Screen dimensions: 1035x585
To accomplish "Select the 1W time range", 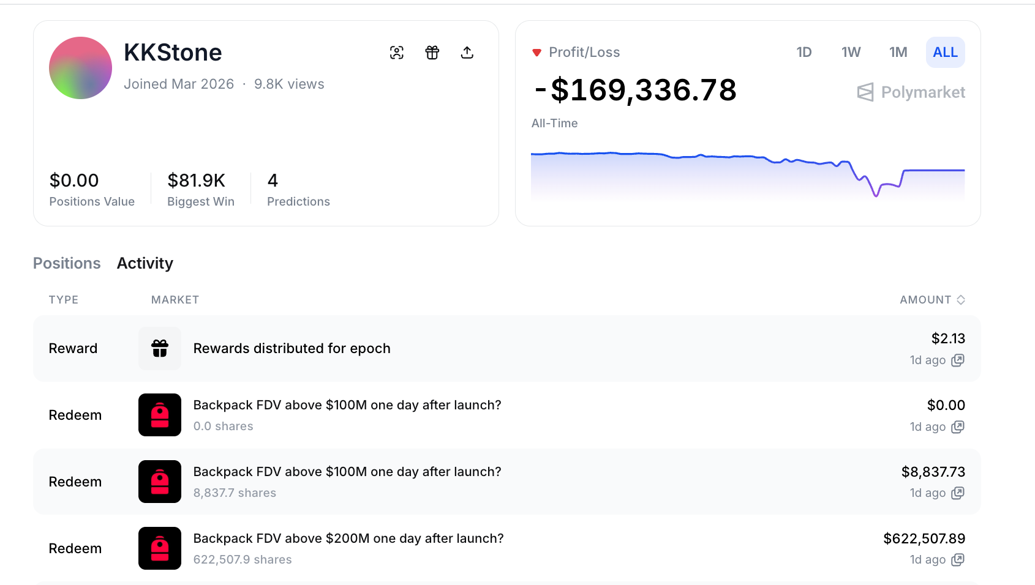I will point(851,53).
